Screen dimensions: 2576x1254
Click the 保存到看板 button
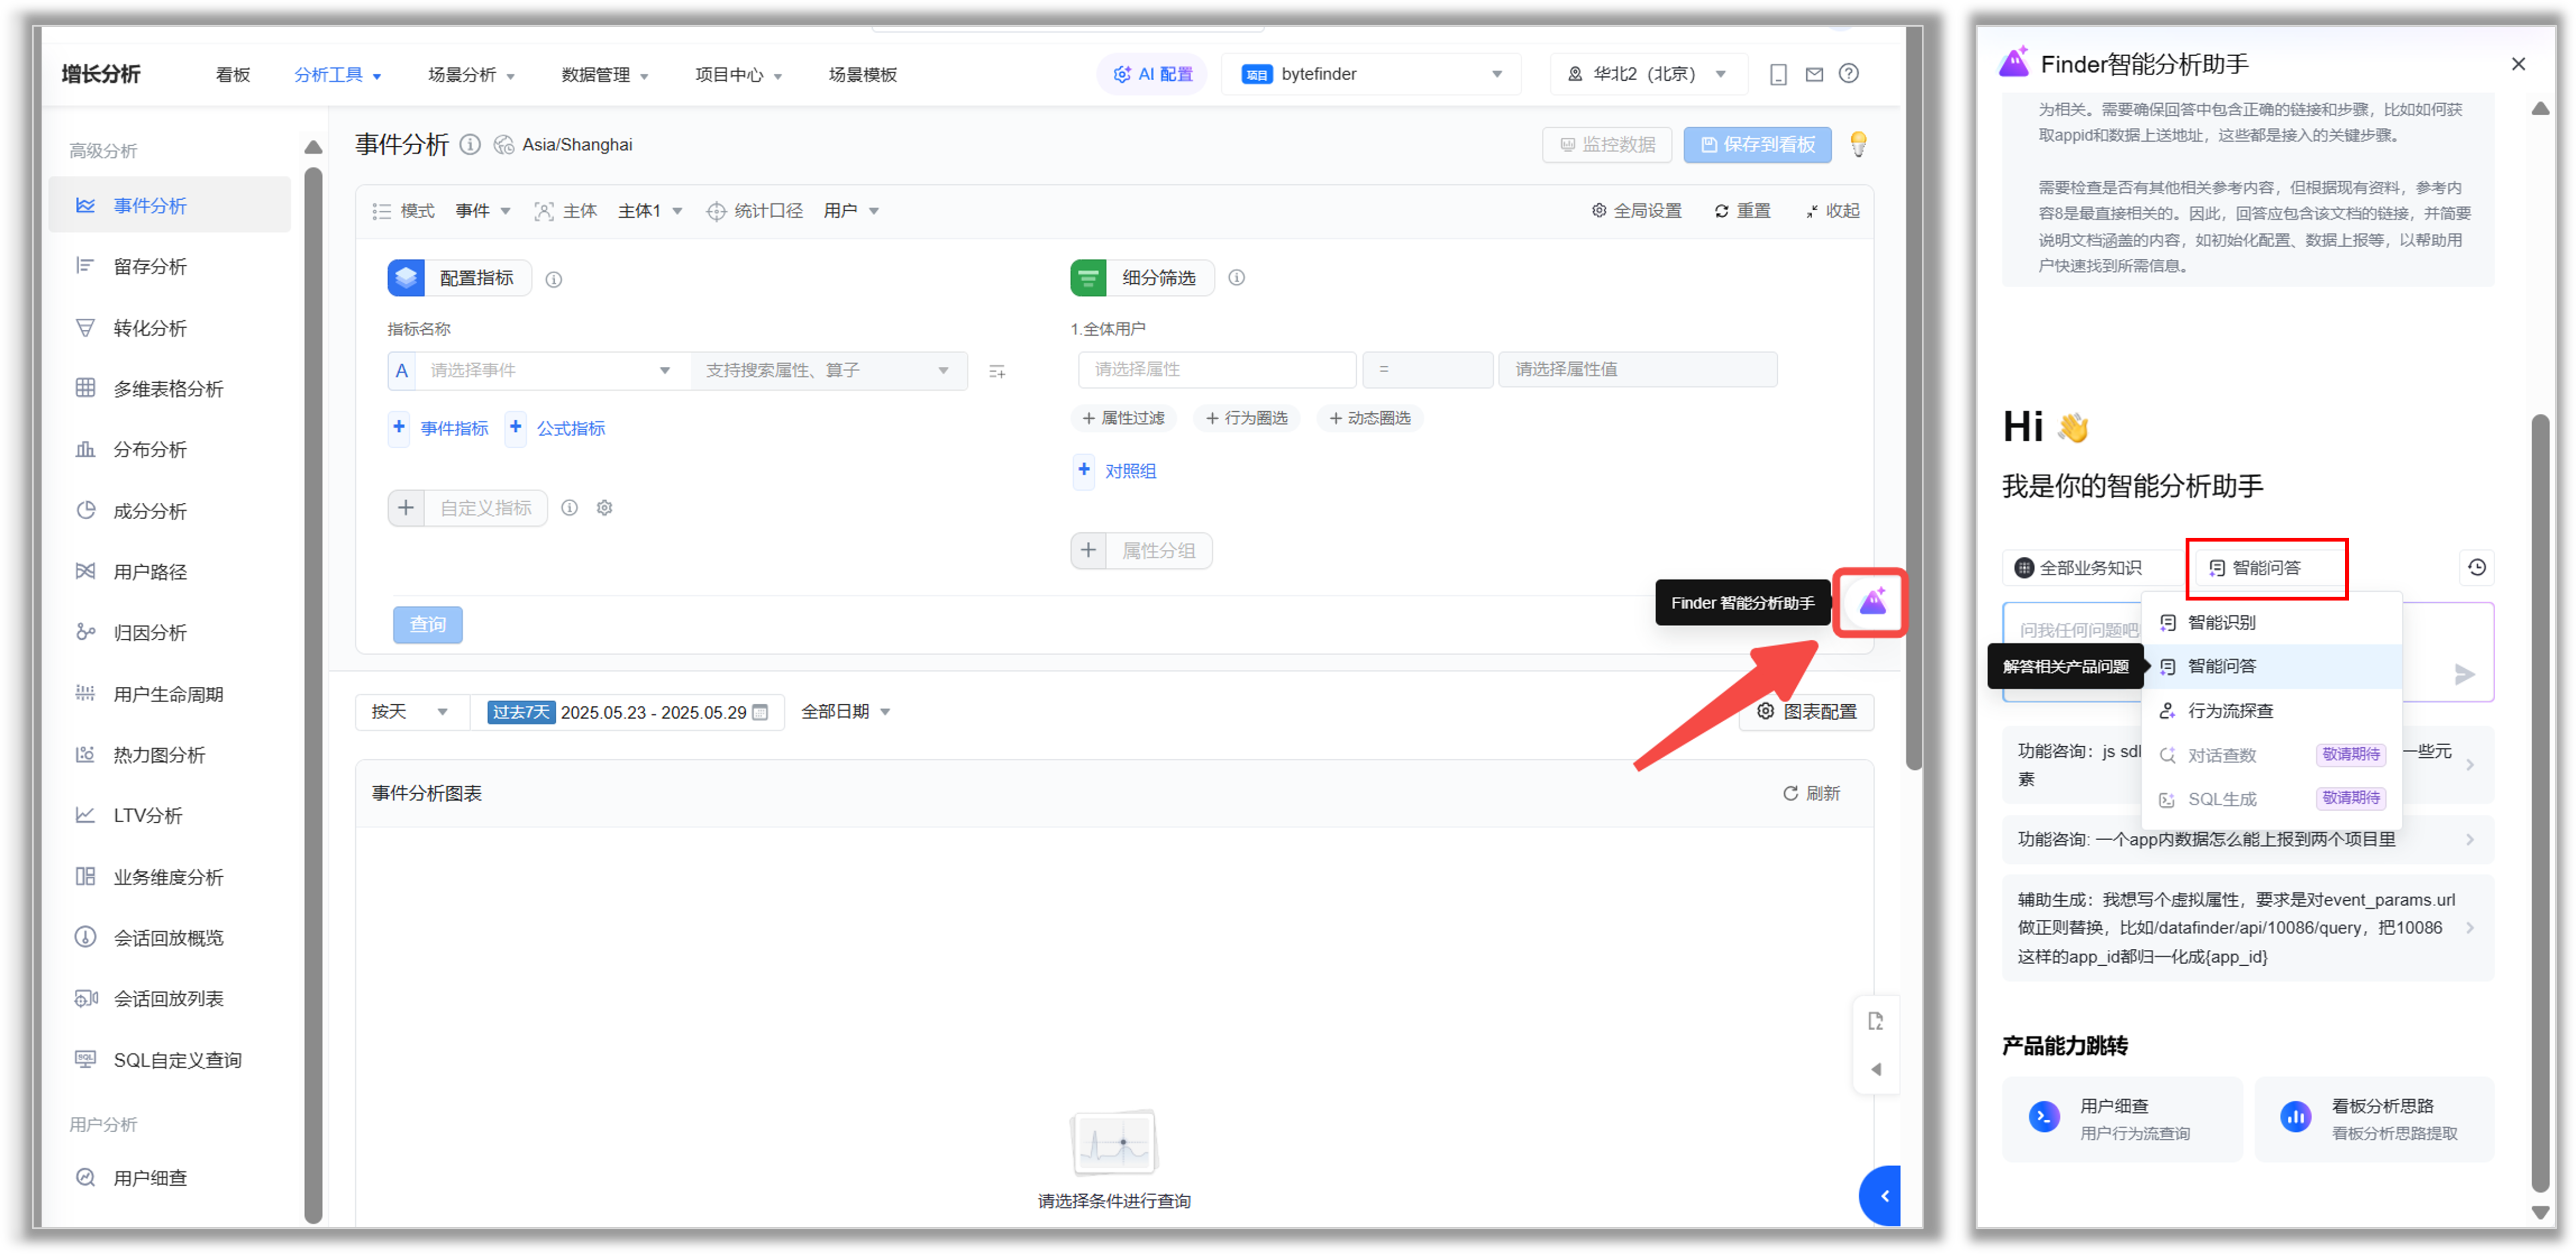(x=1757, y=145)
